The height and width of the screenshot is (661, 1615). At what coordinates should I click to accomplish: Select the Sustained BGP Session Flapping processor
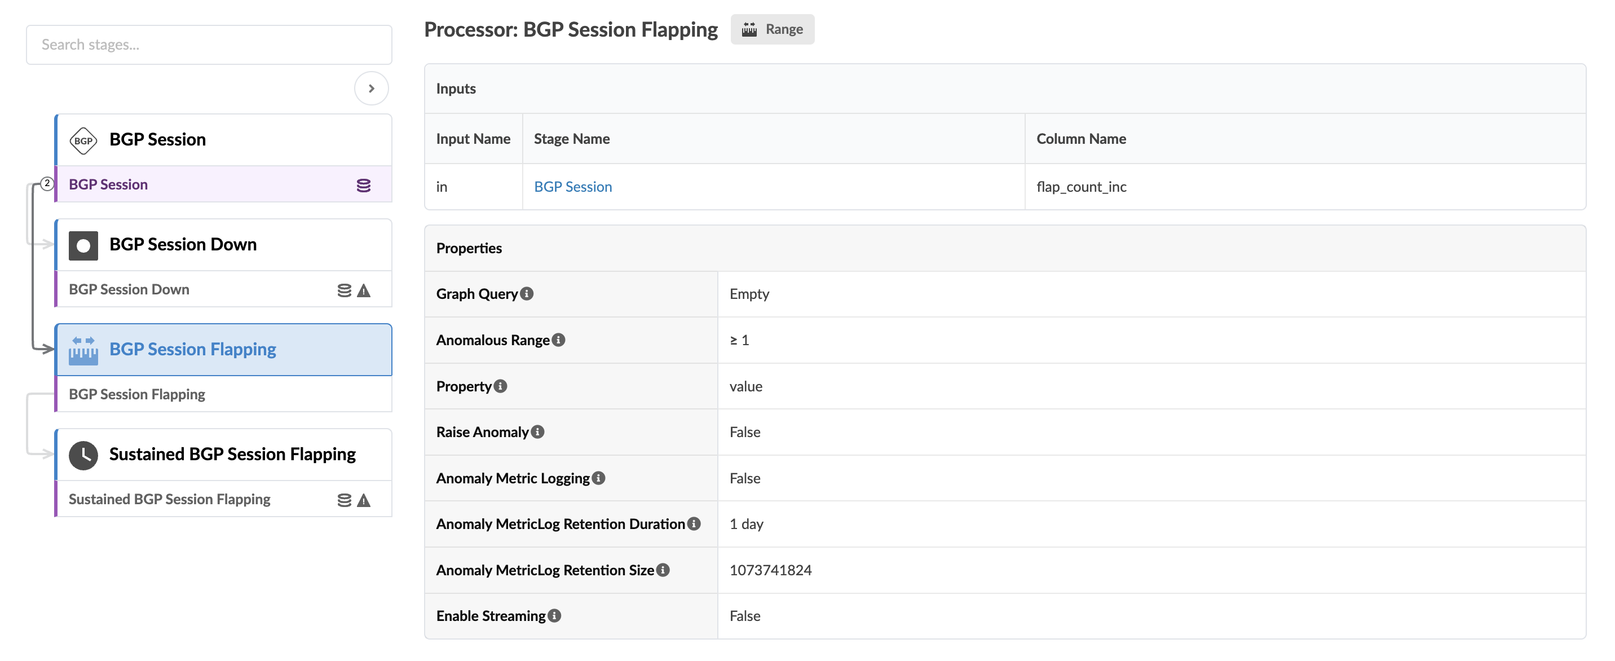click(232, 454)
